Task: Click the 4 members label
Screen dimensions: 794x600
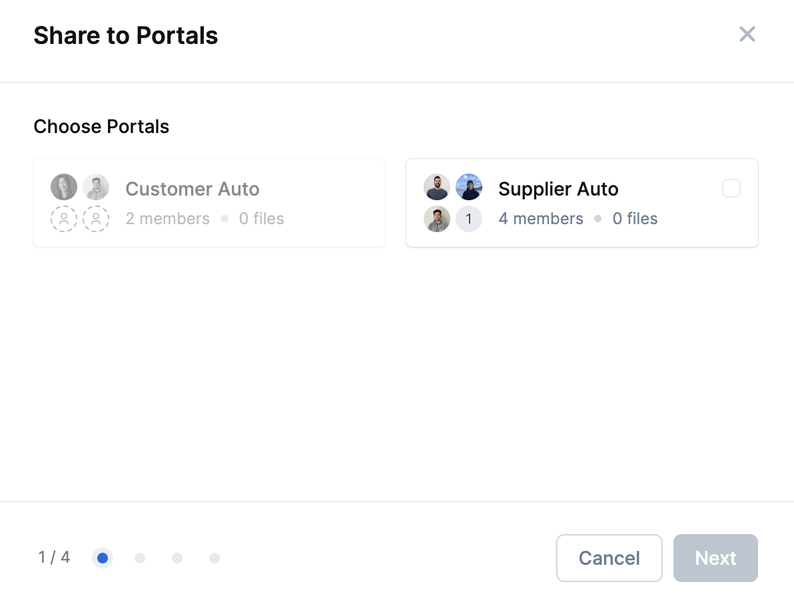Action: (x=540, y=219)
